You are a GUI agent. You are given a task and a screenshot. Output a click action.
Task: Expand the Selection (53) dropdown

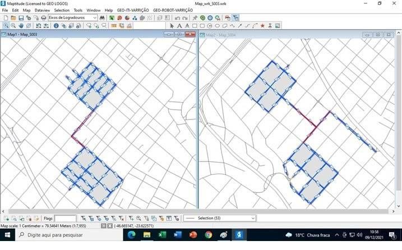[253, 218]
